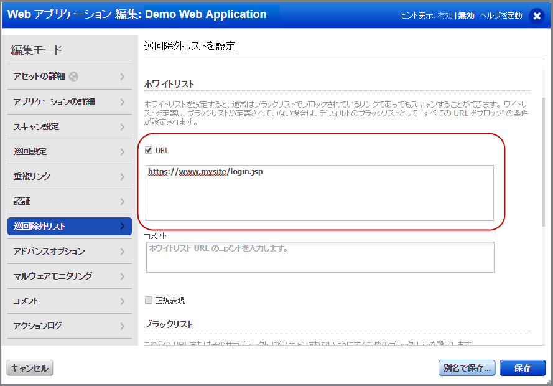Enable the 正規表現 checkbox
Screen dimensions: 553x386
click(x=149, y=300)
